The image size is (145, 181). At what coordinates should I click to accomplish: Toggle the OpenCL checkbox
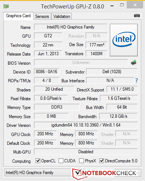click(38, 161)
